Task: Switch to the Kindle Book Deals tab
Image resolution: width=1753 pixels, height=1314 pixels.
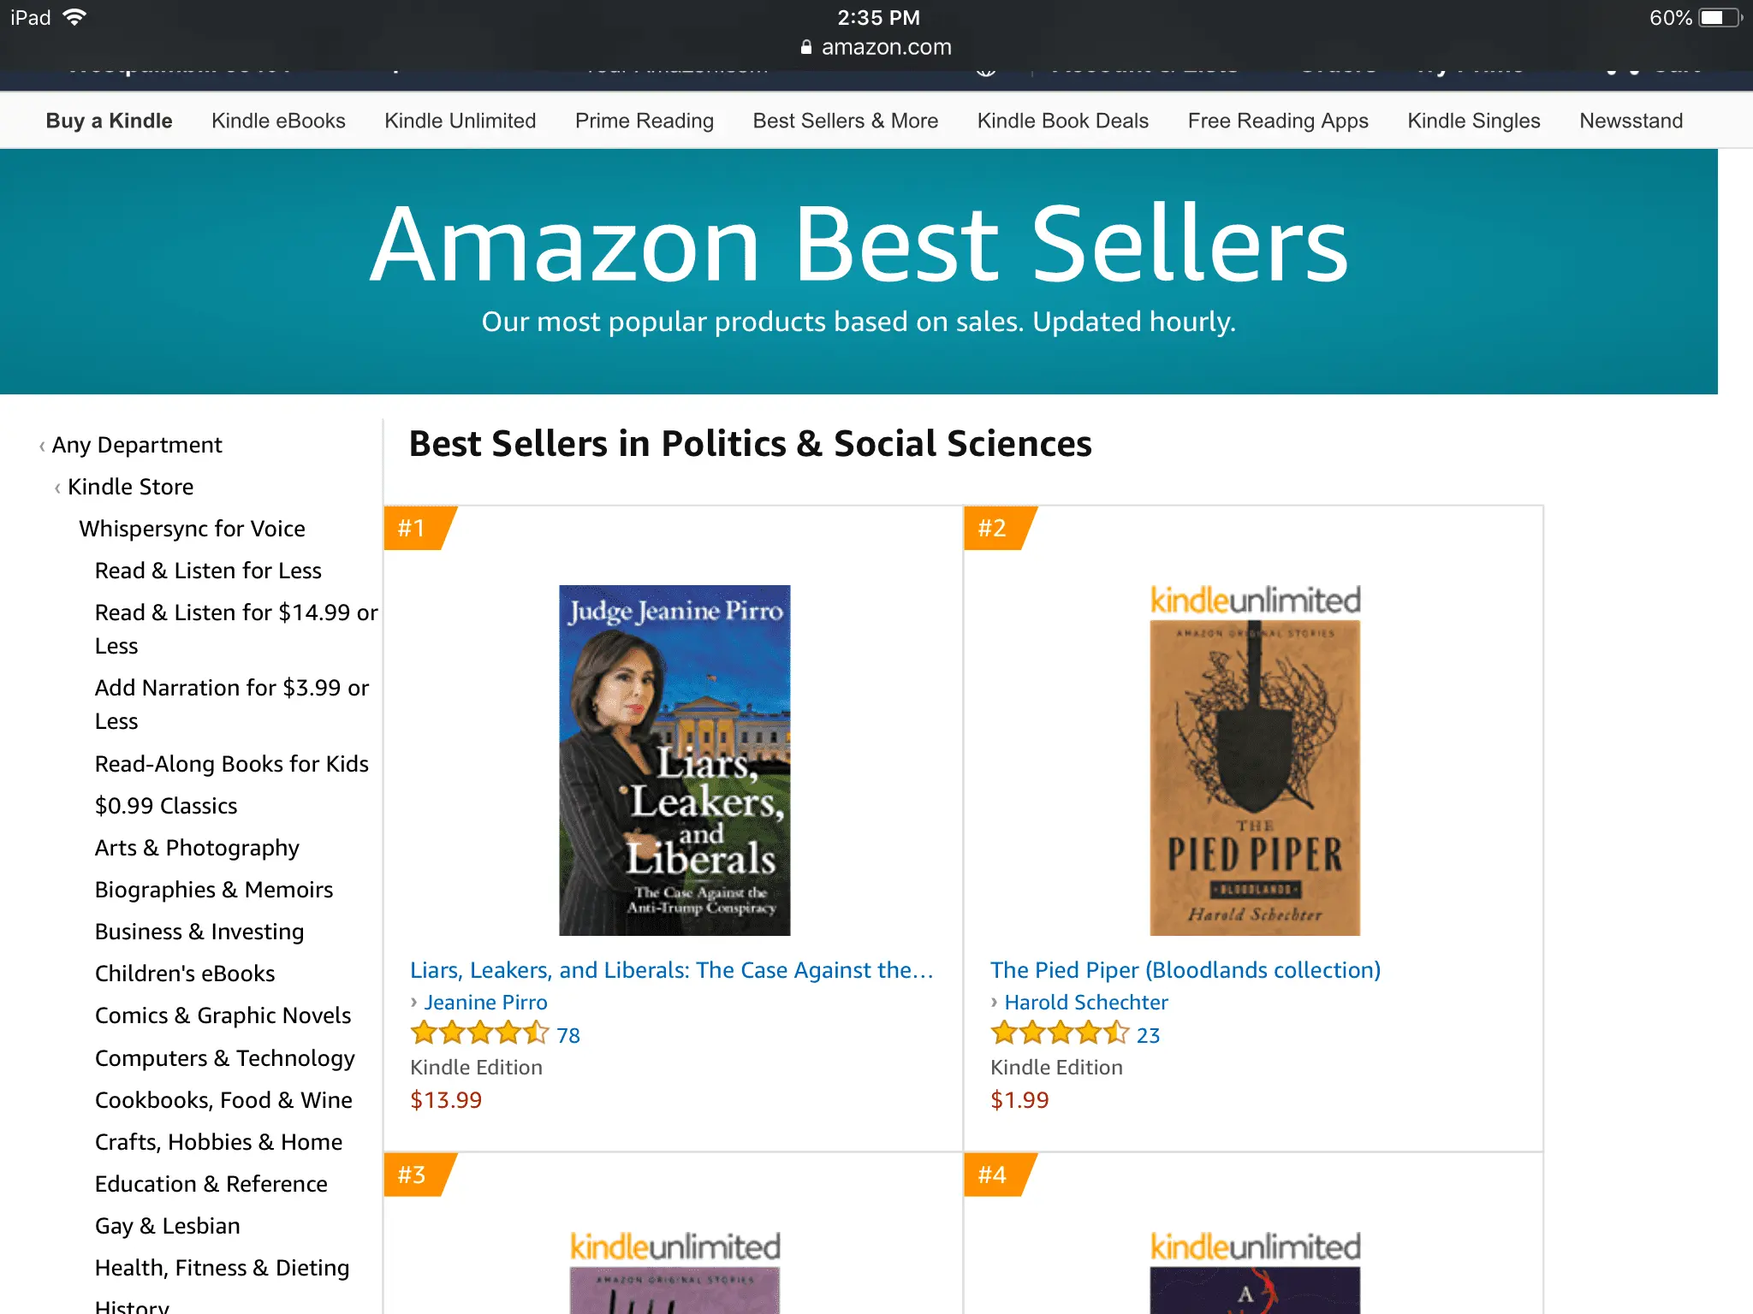Action: pyautogui.click(x=1062, y=121)
